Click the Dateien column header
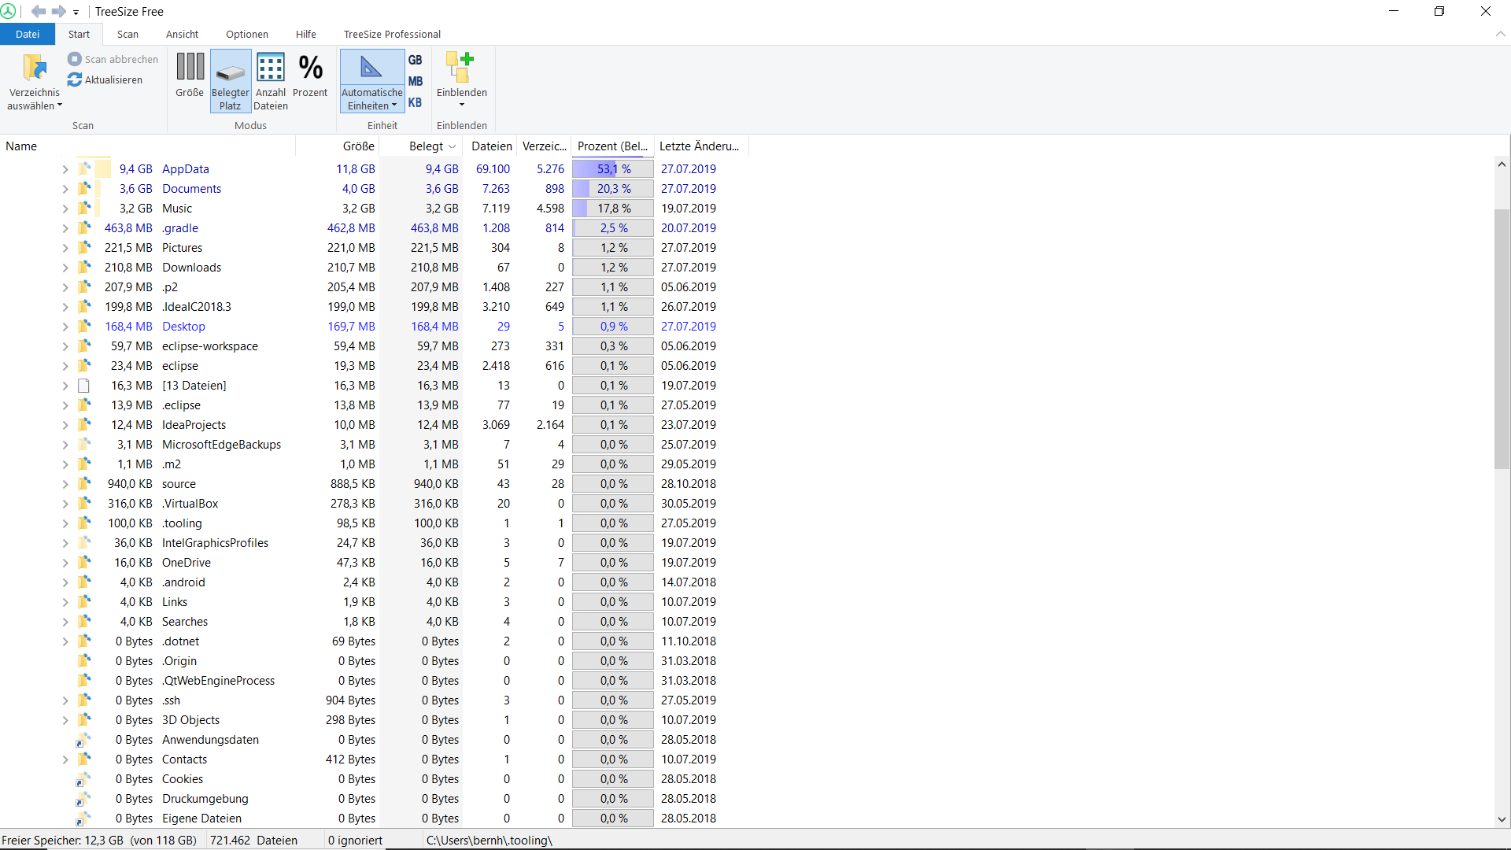Viewport: 1511px width, 850px height. coord(491,146)
